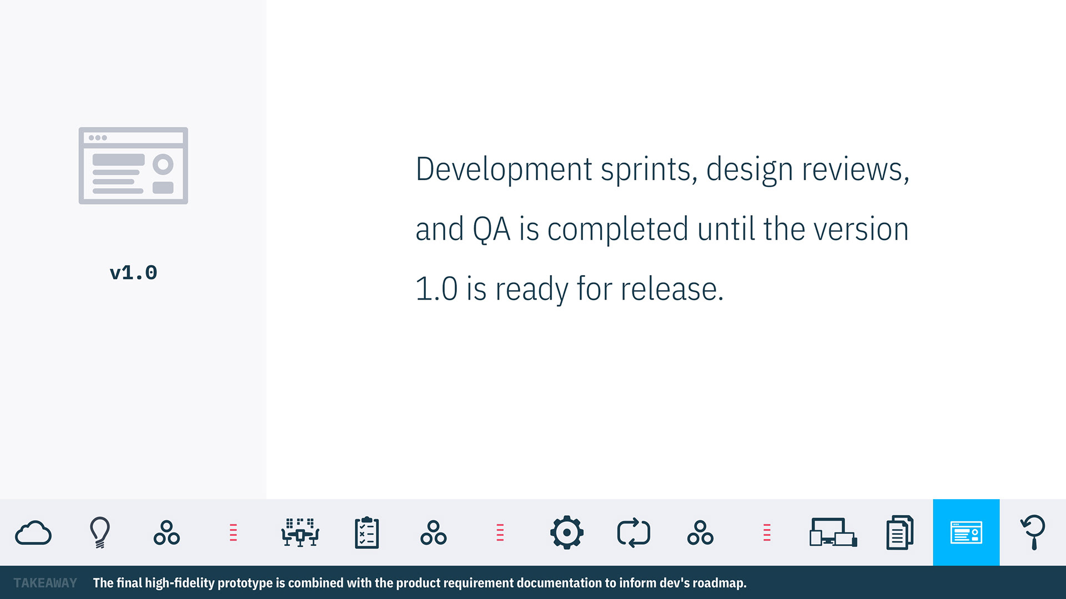
Task: Click the large gray browser window illustration
Action: coord(133,166)
